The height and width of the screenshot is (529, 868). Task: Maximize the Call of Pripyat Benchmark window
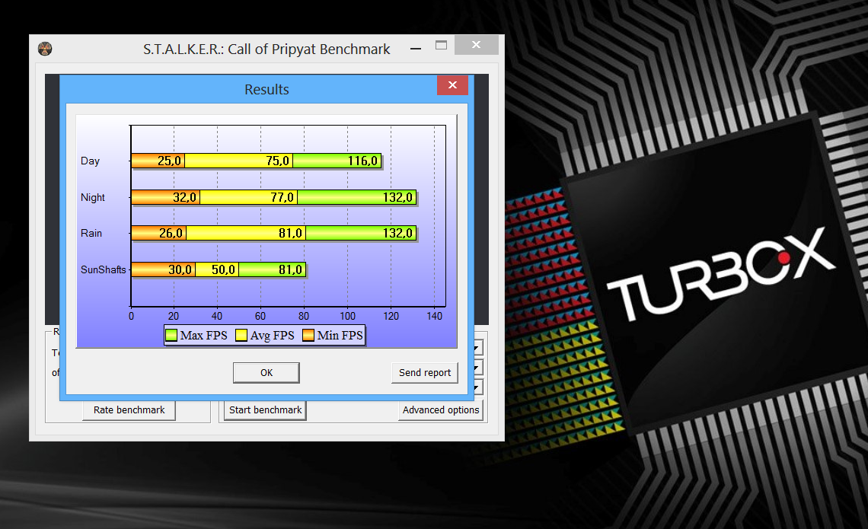(441, 46)
